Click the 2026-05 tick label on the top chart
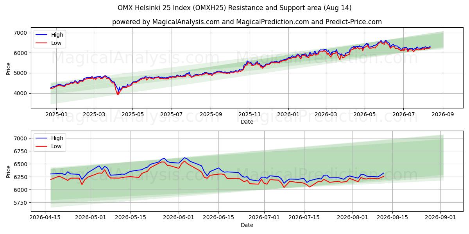The height and width of the screenshot is (234, 469). pyautogui.click(x=365, y=114)
